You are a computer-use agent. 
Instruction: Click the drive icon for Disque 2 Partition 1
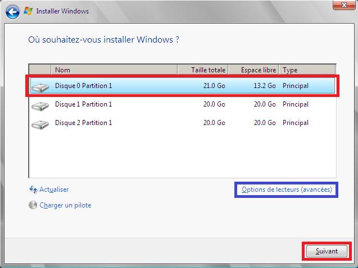point(40,125)
